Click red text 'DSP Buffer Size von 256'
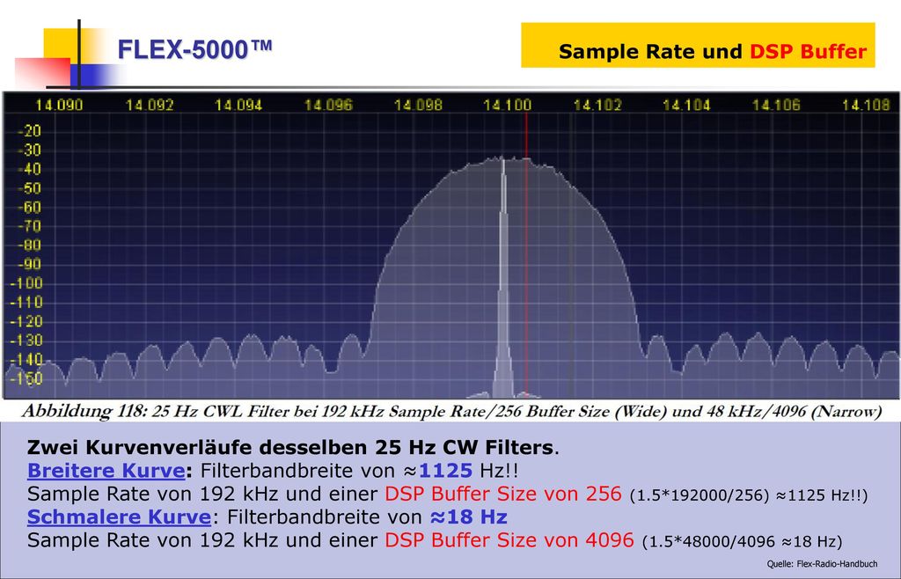 click(x=502, y=494)
